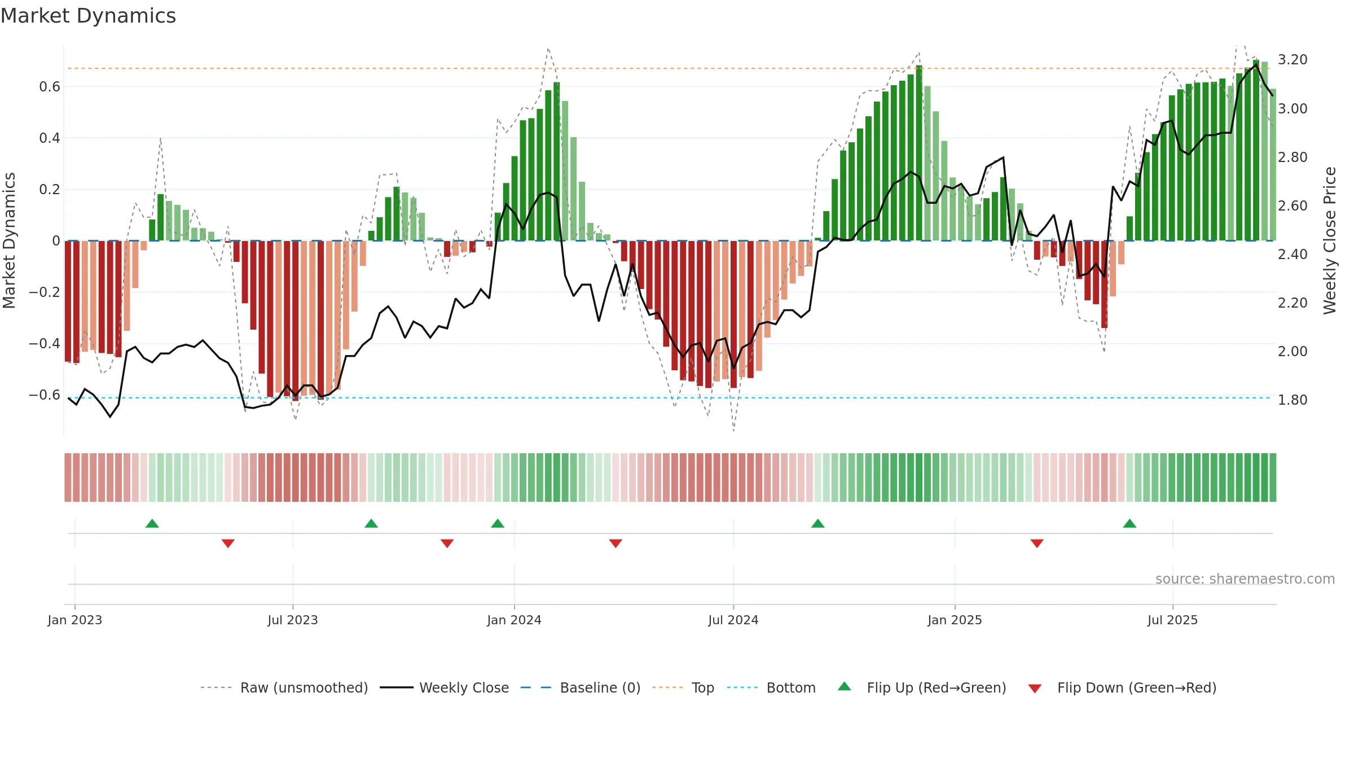Click the Jul 2025 x-axis label
Screen dimensions: 1354x762
(x=1173, y=620)
